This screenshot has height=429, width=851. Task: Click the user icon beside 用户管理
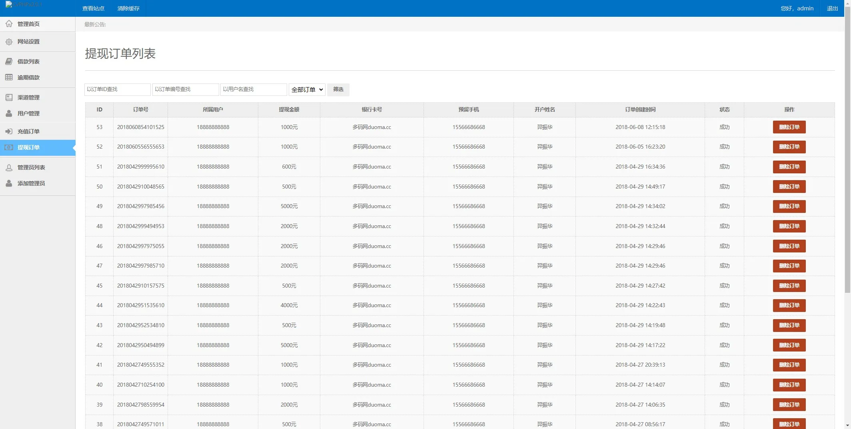9,113
